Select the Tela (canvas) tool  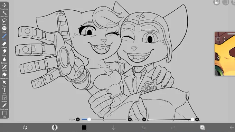point(4,114)
